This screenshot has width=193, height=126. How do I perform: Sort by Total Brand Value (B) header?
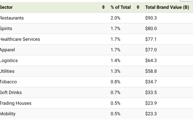coord(167,7)
